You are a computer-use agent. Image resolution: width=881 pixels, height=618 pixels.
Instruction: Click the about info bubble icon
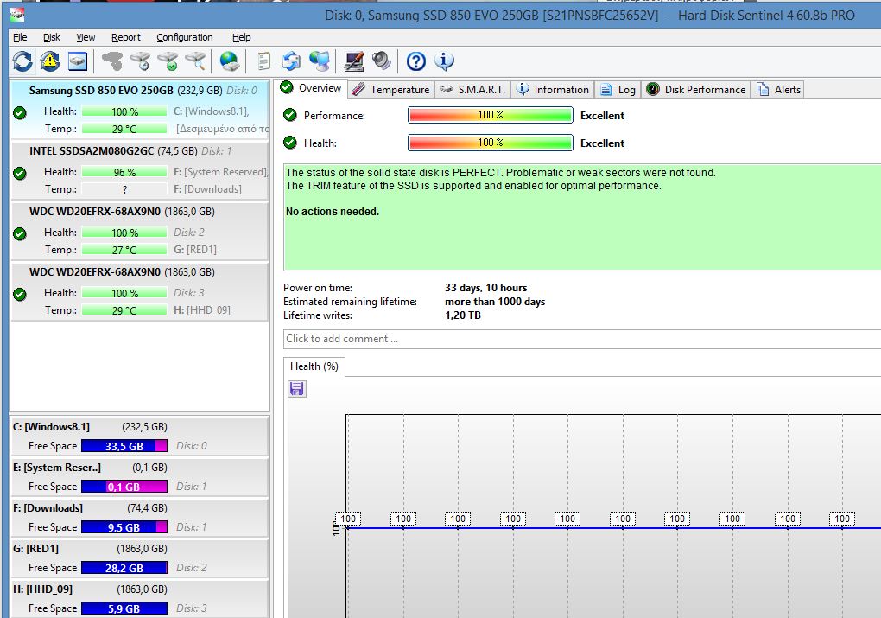tap(444, 61)
